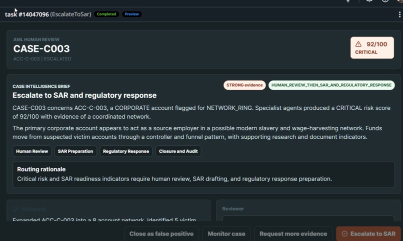
Task: Click the warning triangle icon in risk score
Action: click(x=358, y=44)
